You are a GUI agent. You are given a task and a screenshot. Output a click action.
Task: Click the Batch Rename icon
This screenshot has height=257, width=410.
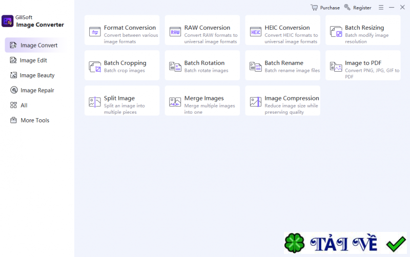pos(255,67)
